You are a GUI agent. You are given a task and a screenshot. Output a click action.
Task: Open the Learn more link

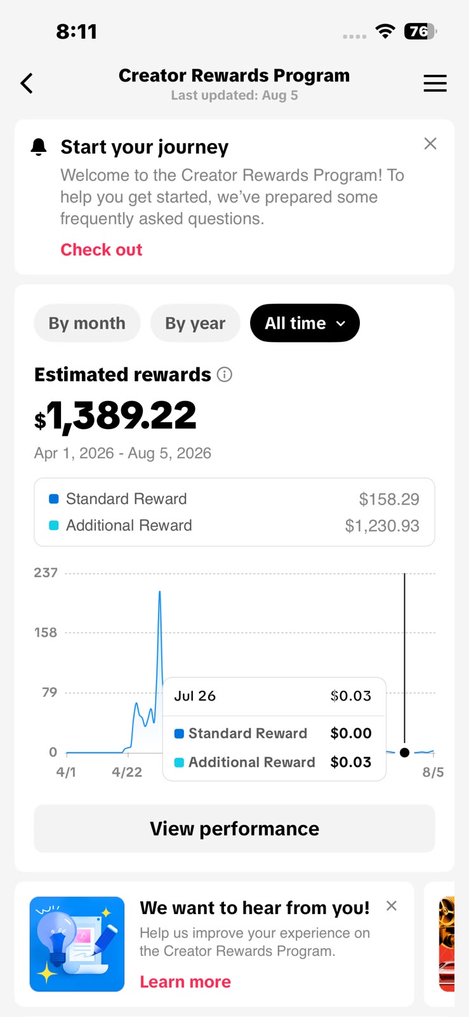point(185,982)
